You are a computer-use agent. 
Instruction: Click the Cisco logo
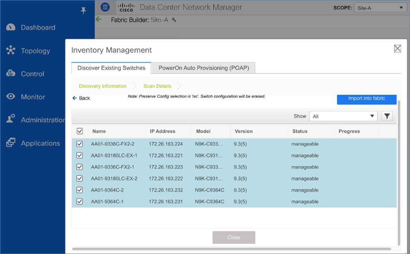click(x=126, y=7)
